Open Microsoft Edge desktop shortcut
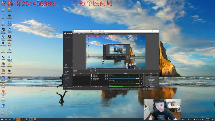The width and height of the screenshot is (215, 121). click(3, 38)
